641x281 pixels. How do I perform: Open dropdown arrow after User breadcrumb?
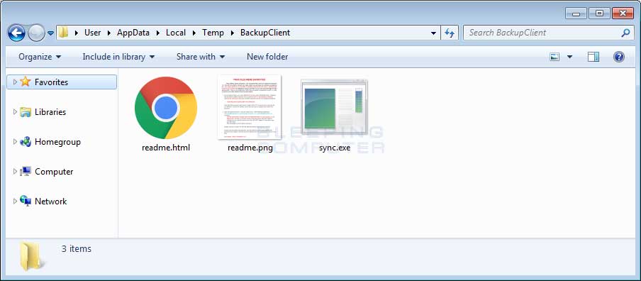pyautogui.click(x=108, y=33)
